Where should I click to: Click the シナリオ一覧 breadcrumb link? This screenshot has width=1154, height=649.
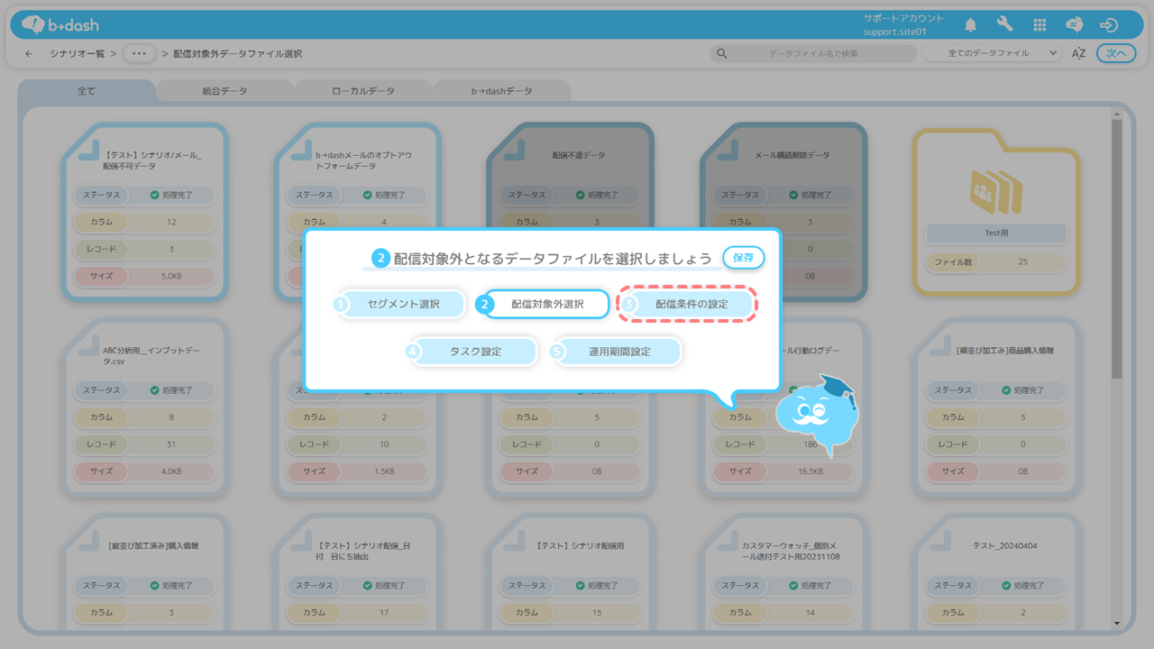(x=78, y=54)
